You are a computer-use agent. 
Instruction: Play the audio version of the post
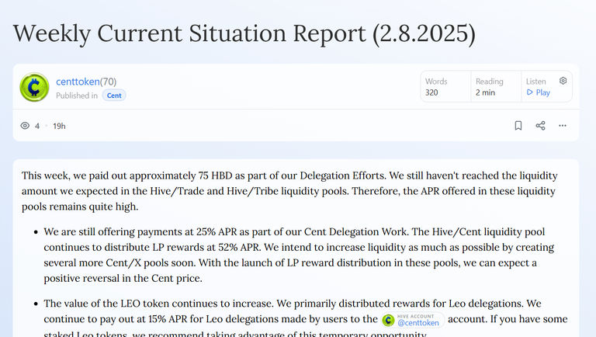click(x=539, y=92)
